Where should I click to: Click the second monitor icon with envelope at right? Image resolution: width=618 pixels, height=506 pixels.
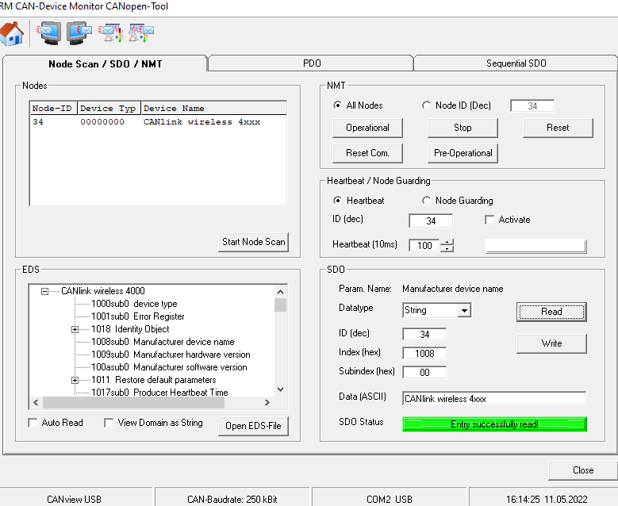click(x=79, y=33)
